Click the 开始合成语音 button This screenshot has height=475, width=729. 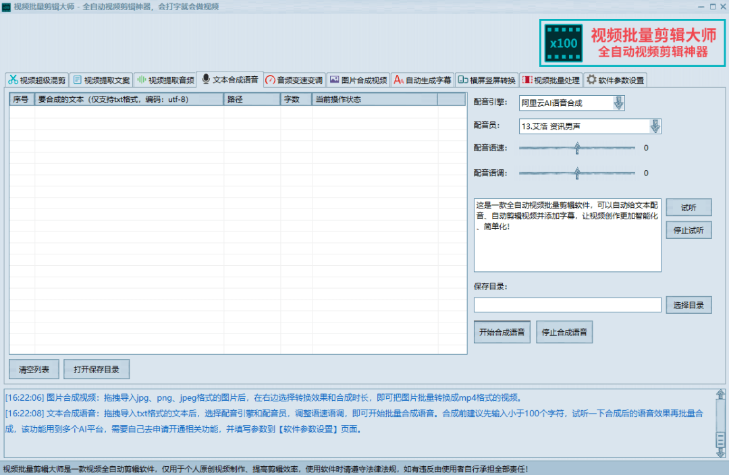coord(502,331)
